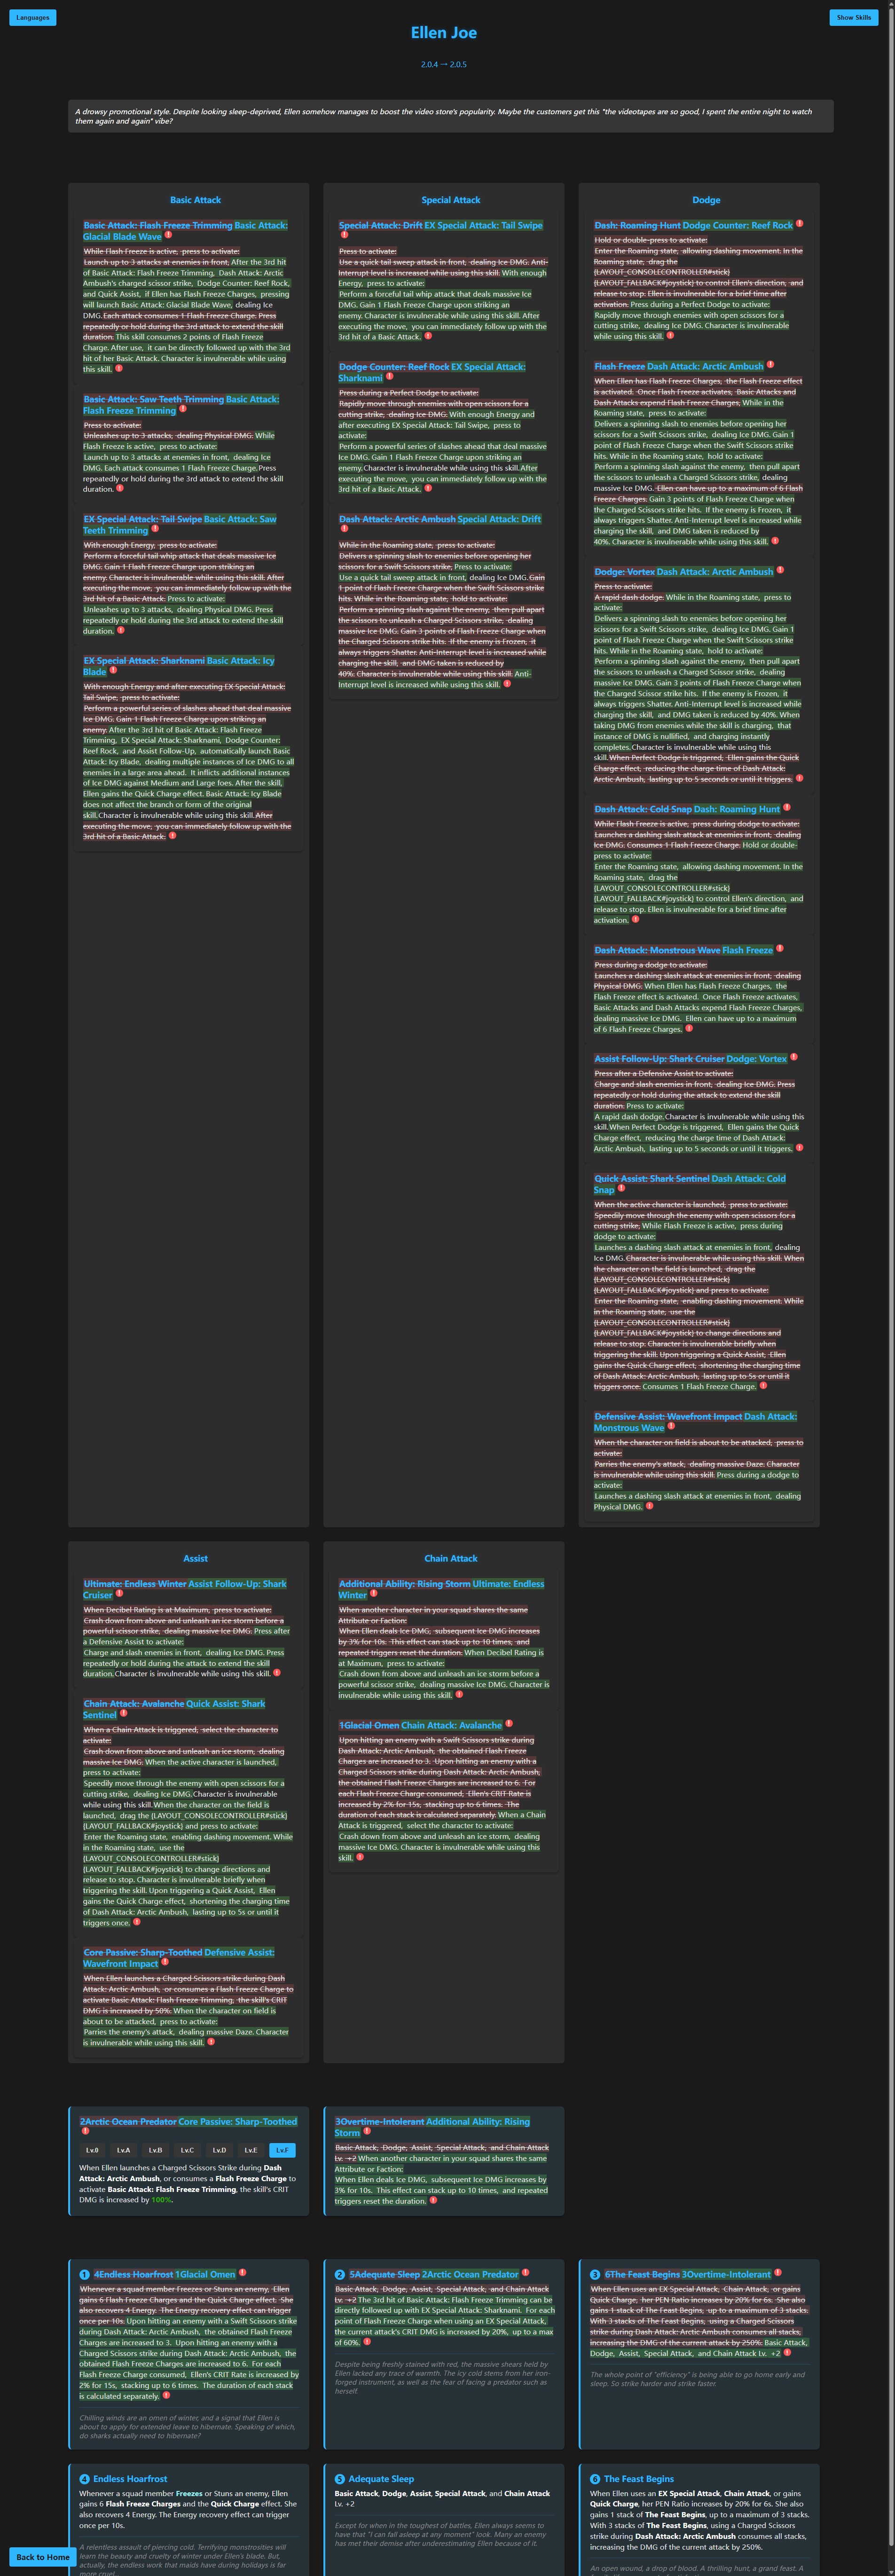895x2576 pixels.
Task: Click warning icon next to Basic Attack: Icy Blade title
Action: [x=113, y=670]
